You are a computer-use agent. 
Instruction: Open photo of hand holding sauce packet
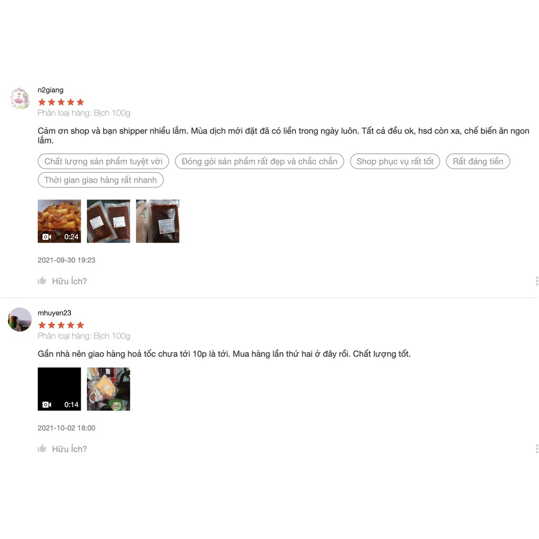point(157,221)
